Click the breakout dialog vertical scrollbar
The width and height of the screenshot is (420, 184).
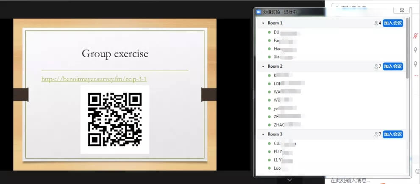point(407,48)
